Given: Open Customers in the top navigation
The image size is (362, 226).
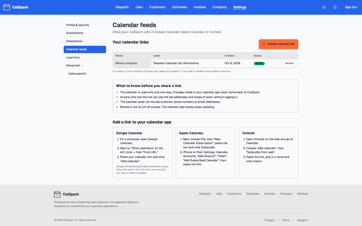Looking at the screenshot, I should point(158,7).
